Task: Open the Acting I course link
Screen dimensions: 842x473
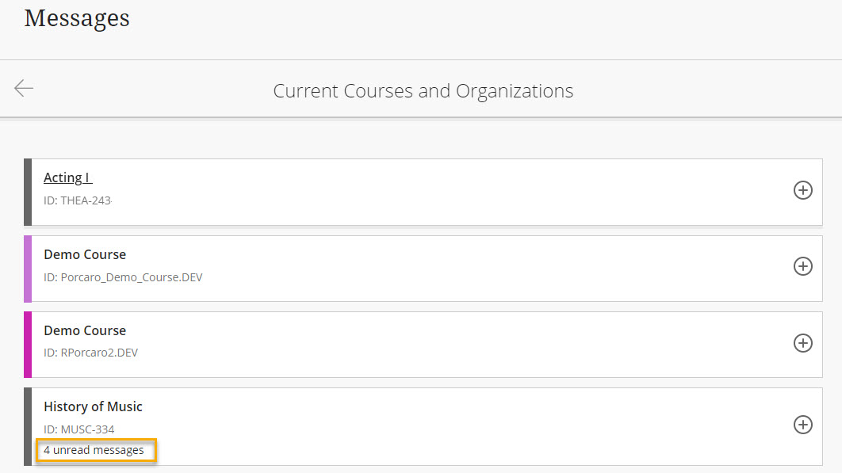Action: (67, 177)
